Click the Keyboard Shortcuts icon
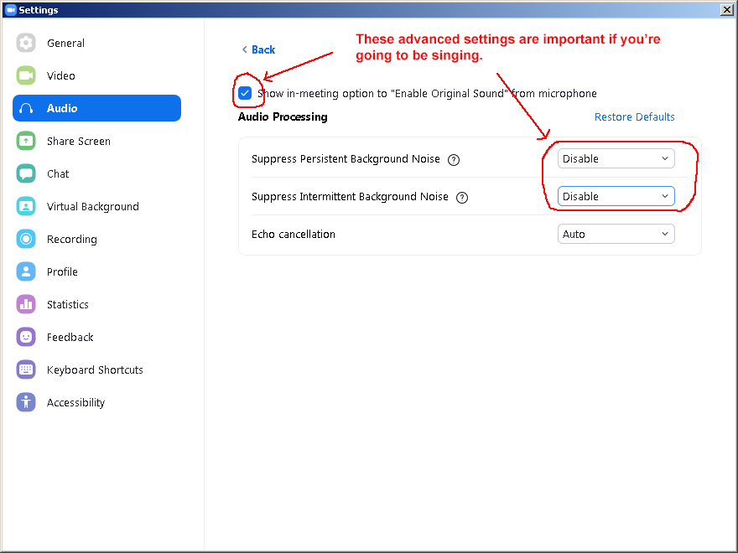 [26, 370]
